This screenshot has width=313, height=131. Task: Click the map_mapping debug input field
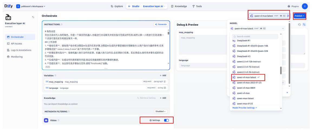[x=203, y=45]
